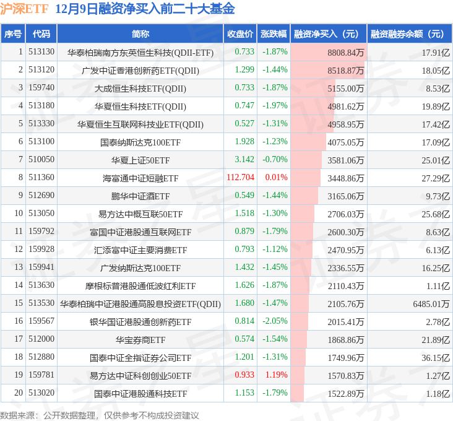Click 鹏华中证酒ETF name

tap(140, 196)
